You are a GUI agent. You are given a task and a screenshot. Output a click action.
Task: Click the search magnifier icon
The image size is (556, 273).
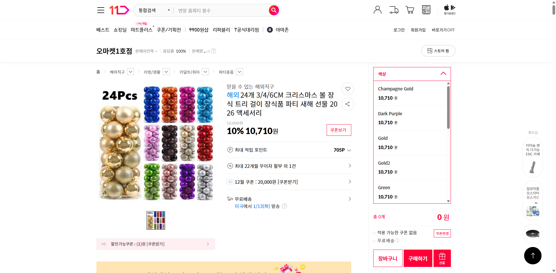(273, 10)
